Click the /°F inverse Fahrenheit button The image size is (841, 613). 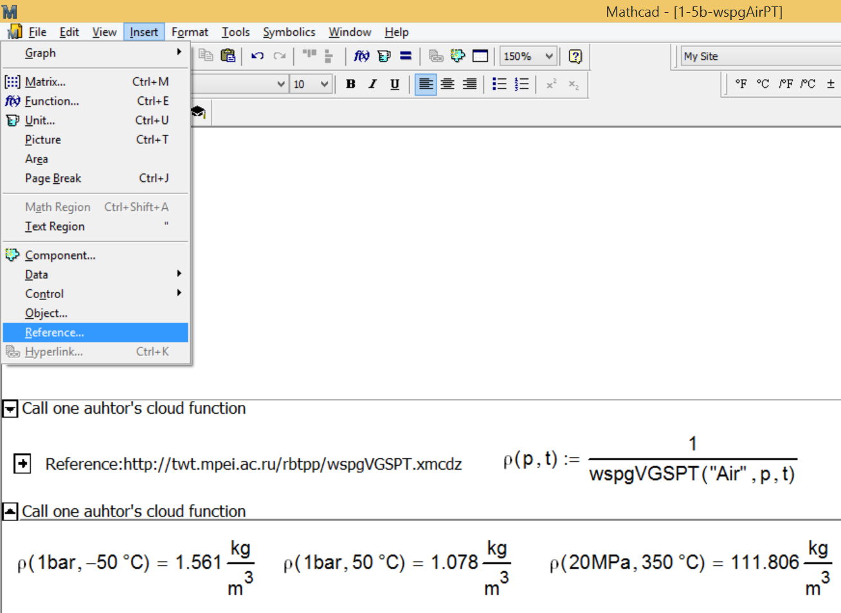(x=786, y=84)
